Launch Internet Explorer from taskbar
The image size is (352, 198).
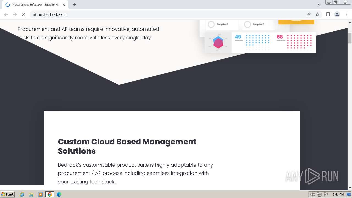coord(22,194)
